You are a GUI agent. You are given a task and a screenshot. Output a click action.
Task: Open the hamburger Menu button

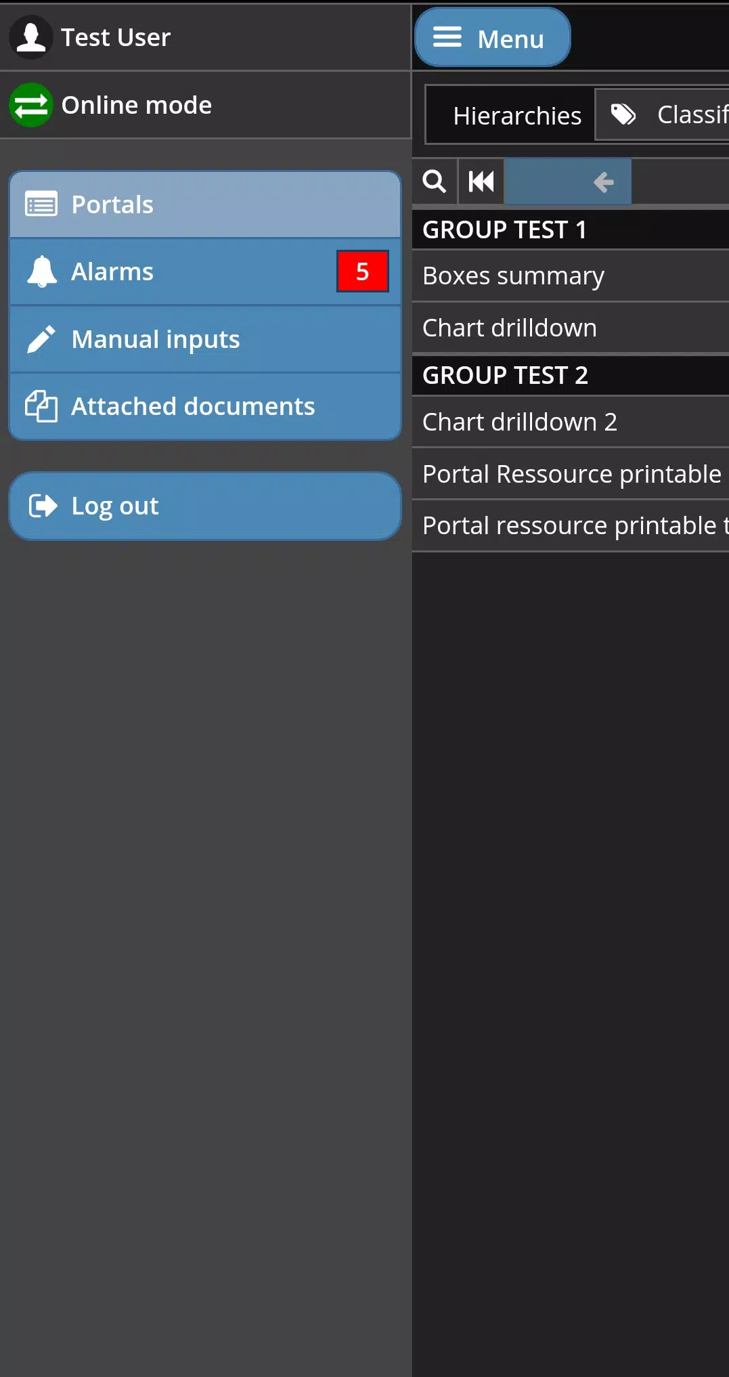(x=492, y=37)
